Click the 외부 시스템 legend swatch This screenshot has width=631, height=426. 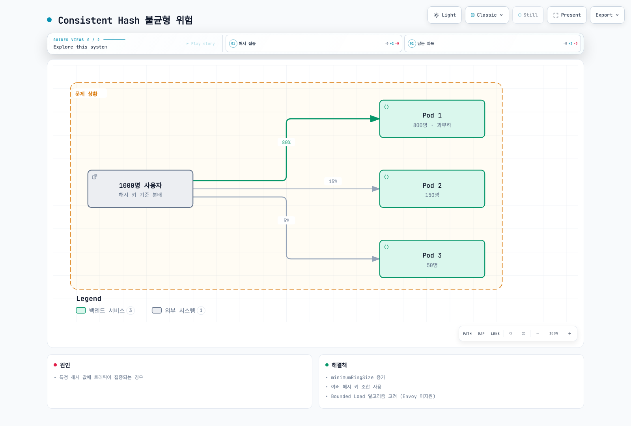[157, 310]
